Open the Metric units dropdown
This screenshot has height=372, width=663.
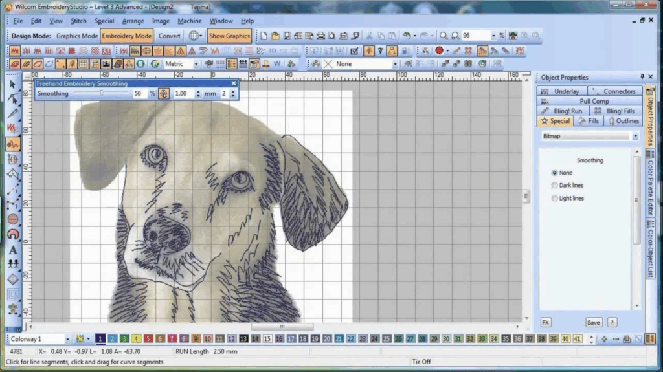(x=196, y=64)
